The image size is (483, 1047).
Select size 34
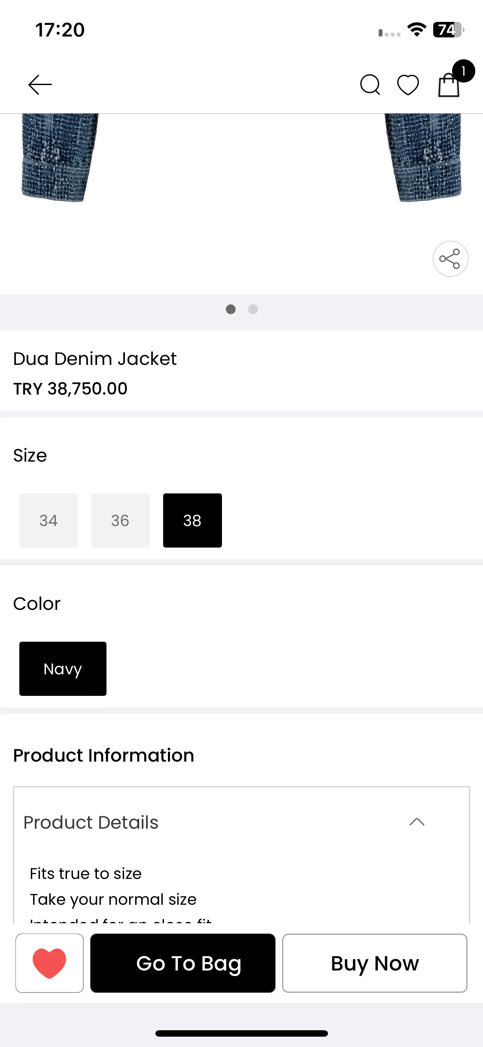(49, 520)
